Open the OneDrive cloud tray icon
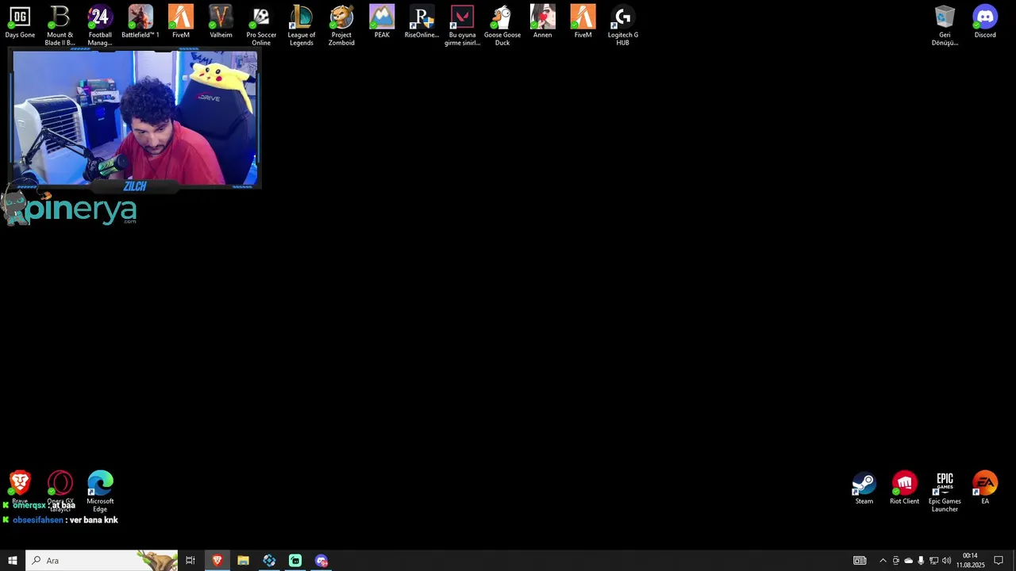The width and height of the screenshot is (1016, 571). pyautogui.click(x=909, y=561)
